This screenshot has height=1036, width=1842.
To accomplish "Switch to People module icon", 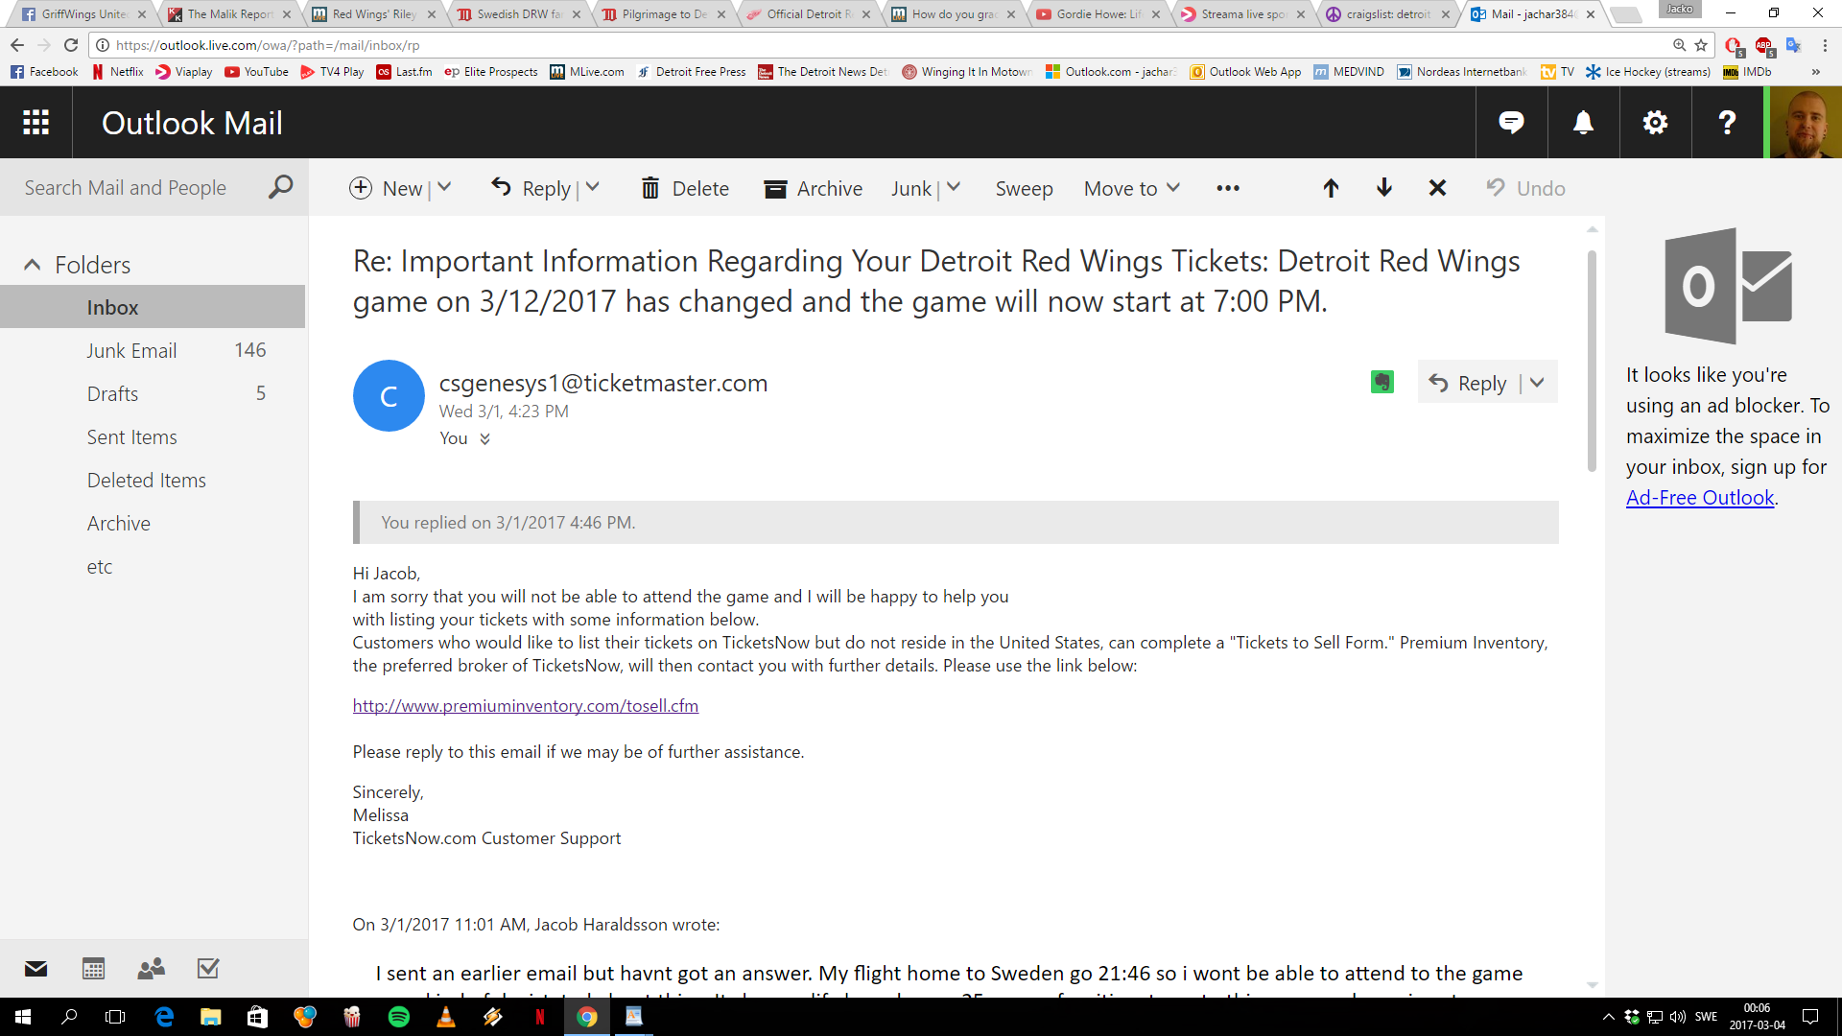I will point(151,968).
